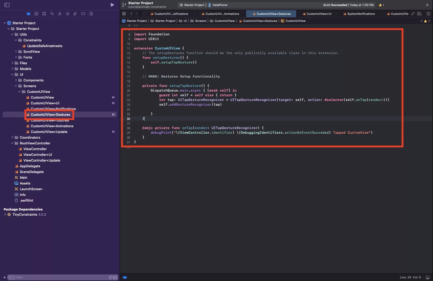Switch to CustomUIVi...Animations tab
Screen dimensions: 433x281
point(220,14)
